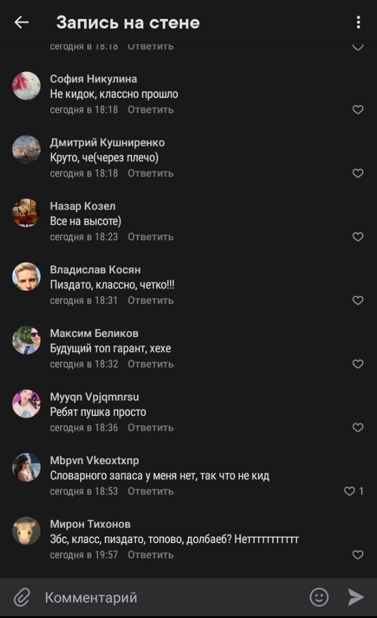Screen dimensions: 377x618
Task: Like София Никулина's comment
Action: [358, 109]
